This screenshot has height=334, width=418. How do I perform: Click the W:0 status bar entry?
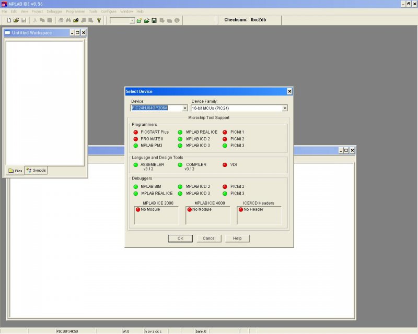click(126, 331)
